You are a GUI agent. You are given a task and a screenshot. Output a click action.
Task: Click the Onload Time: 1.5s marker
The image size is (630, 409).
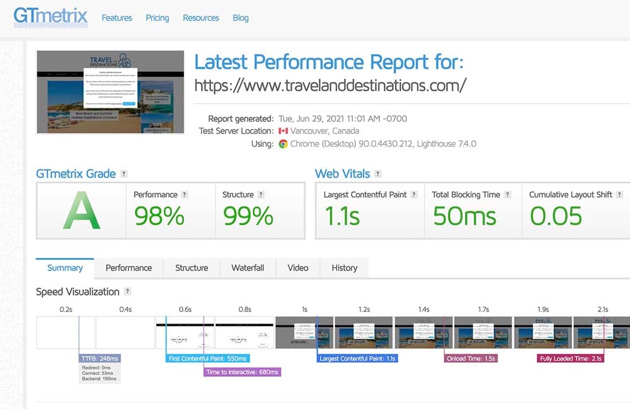pyautogui.click(x=471, y=359)
